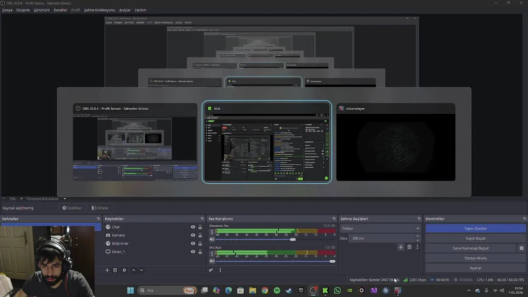The width and height of the screenshot is (528, 297).
Task: Open the Dosya menu
Action: (7, 10)
